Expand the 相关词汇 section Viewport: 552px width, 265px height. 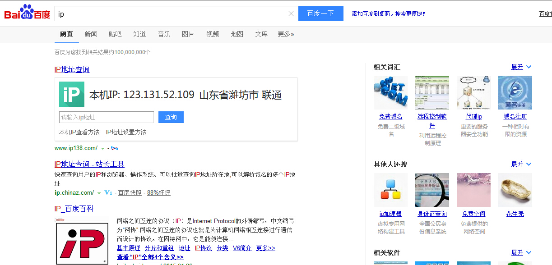pyautogui.click(x=521, y=67)
